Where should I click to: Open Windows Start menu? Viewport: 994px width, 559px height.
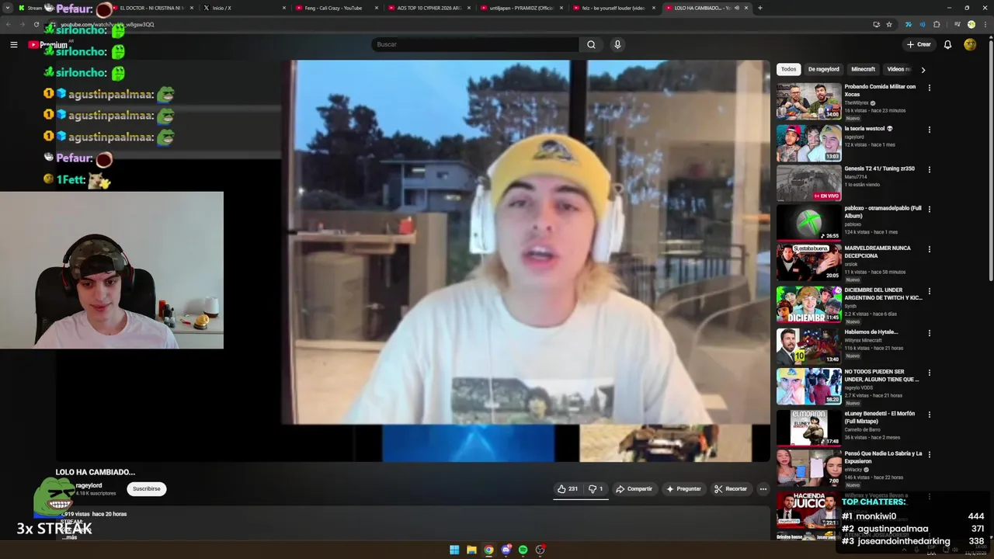point(454,550)
